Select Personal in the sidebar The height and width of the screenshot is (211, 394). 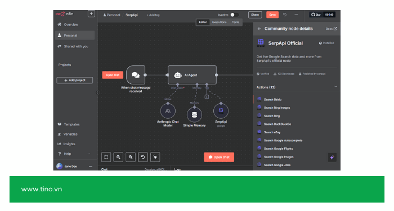75,35
